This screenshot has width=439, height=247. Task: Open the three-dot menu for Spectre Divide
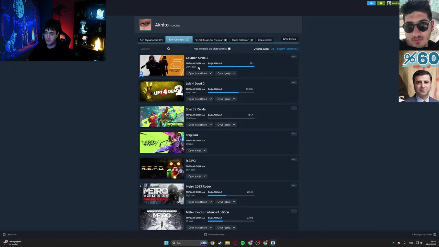pyautogui.click(x=294, y=108)
